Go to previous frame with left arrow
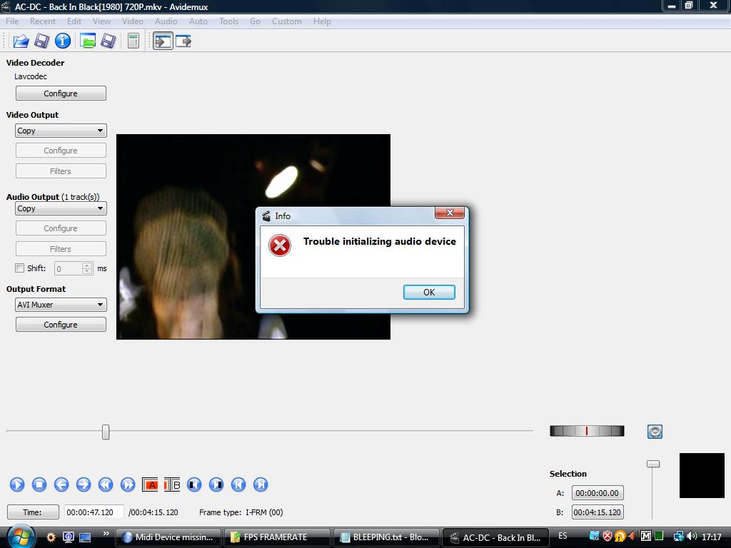 [x=61, y=484]
